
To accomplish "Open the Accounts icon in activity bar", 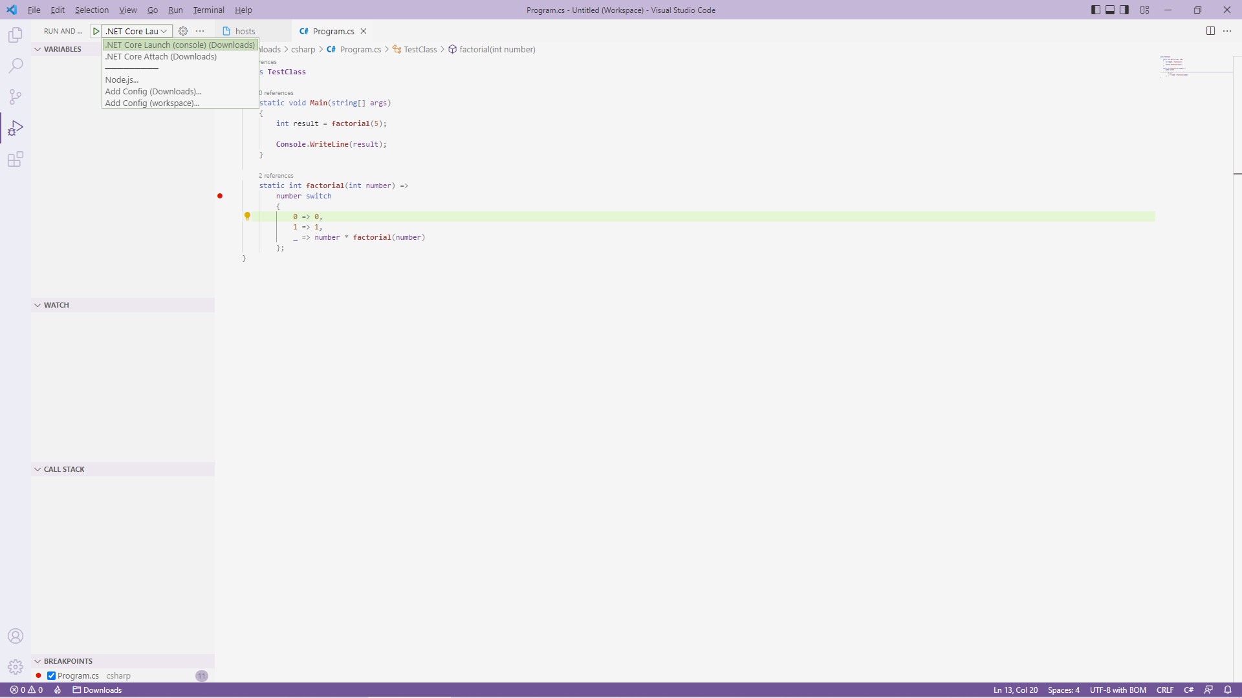I will (x=16, y=636).
